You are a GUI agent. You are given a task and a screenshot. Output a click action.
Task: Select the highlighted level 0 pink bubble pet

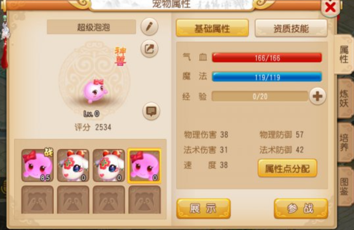coord(144,165)
